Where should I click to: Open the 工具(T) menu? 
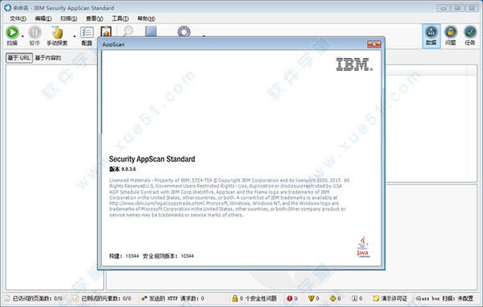[120, 19]
